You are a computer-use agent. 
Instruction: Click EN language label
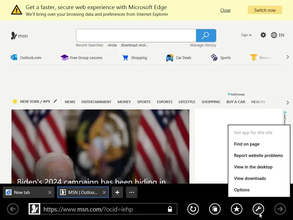(282, 35)
